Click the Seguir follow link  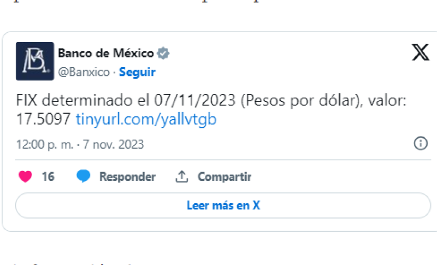[137, 72]
